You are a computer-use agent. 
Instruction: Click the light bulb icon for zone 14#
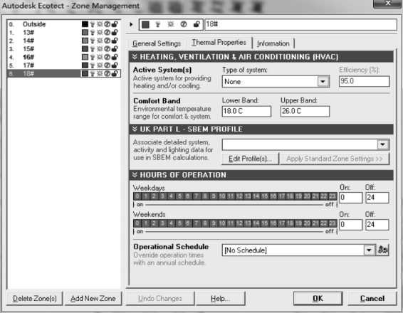click(93, 41)
